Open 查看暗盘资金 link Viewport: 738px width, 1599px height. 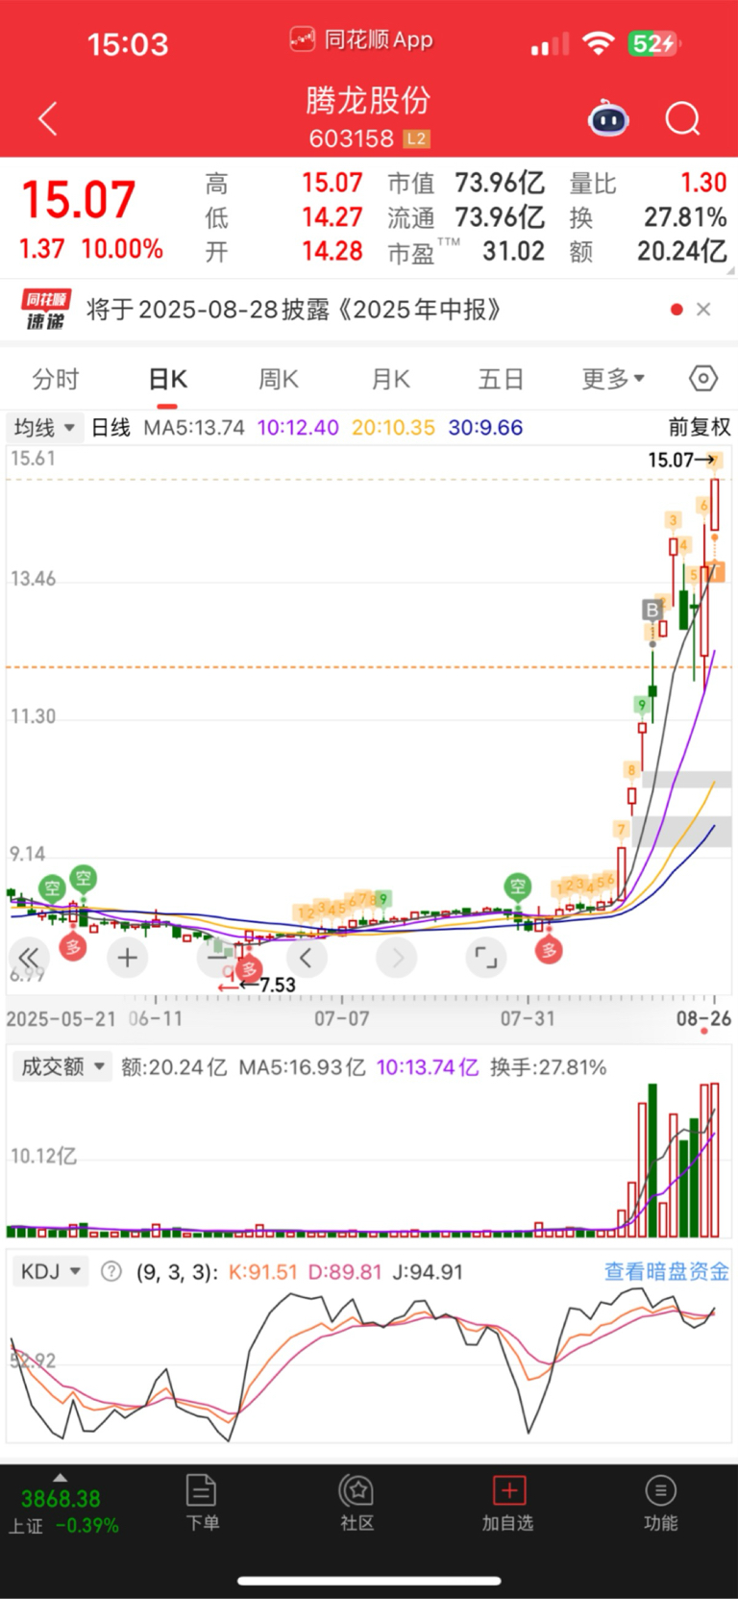point(667,1271)
